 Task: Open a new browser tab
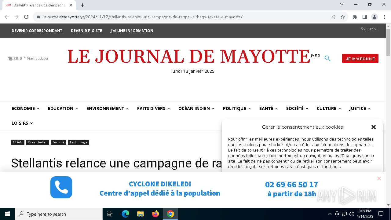pos(82,5)
